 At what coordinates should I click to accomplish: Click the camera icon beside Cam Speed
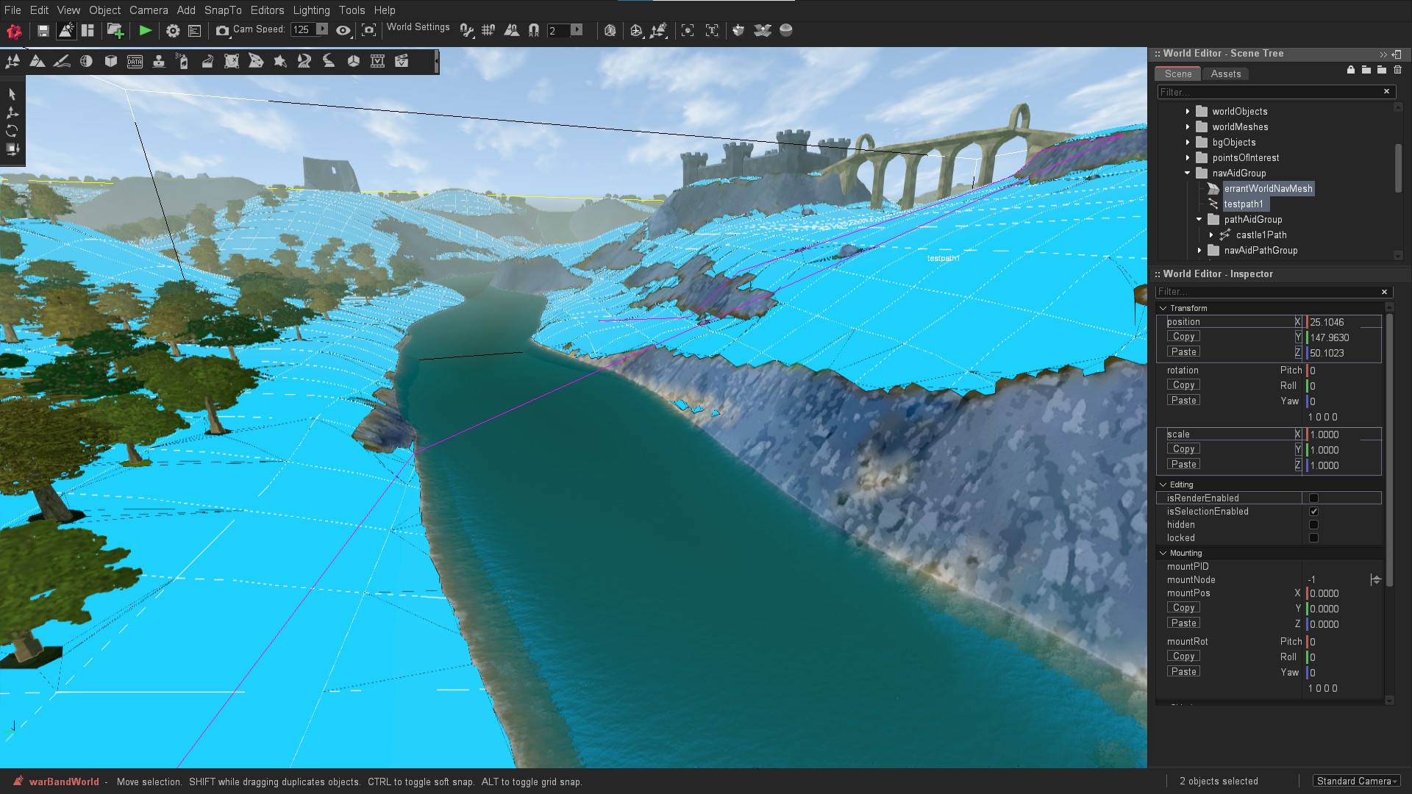click(222, 30)
